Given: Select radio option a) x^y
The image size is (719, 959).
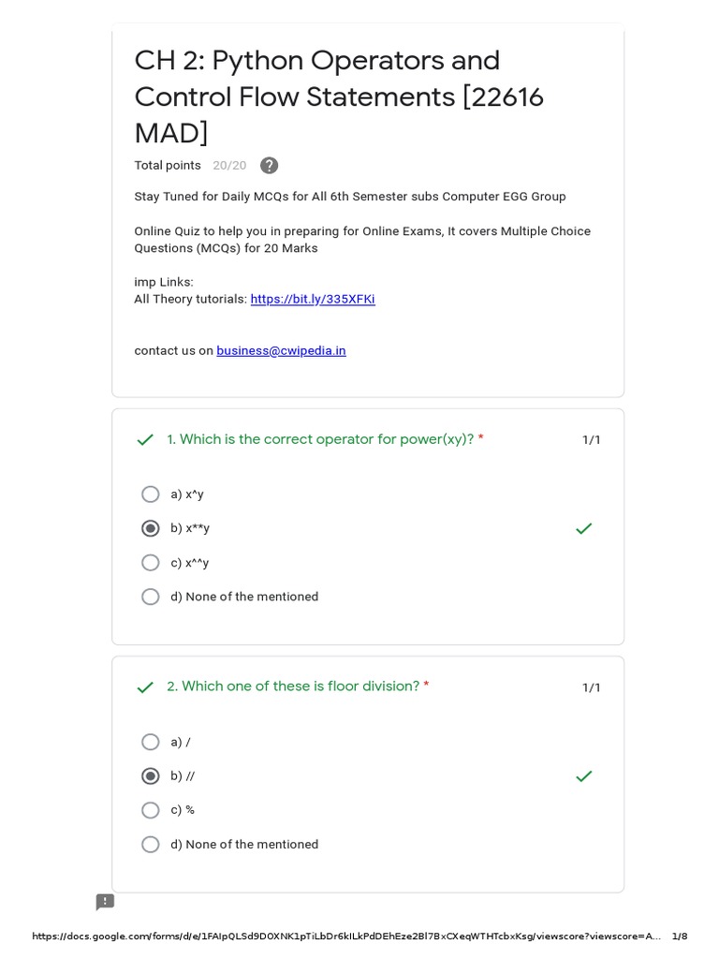Looking at the screenshot, I should 151,494.
